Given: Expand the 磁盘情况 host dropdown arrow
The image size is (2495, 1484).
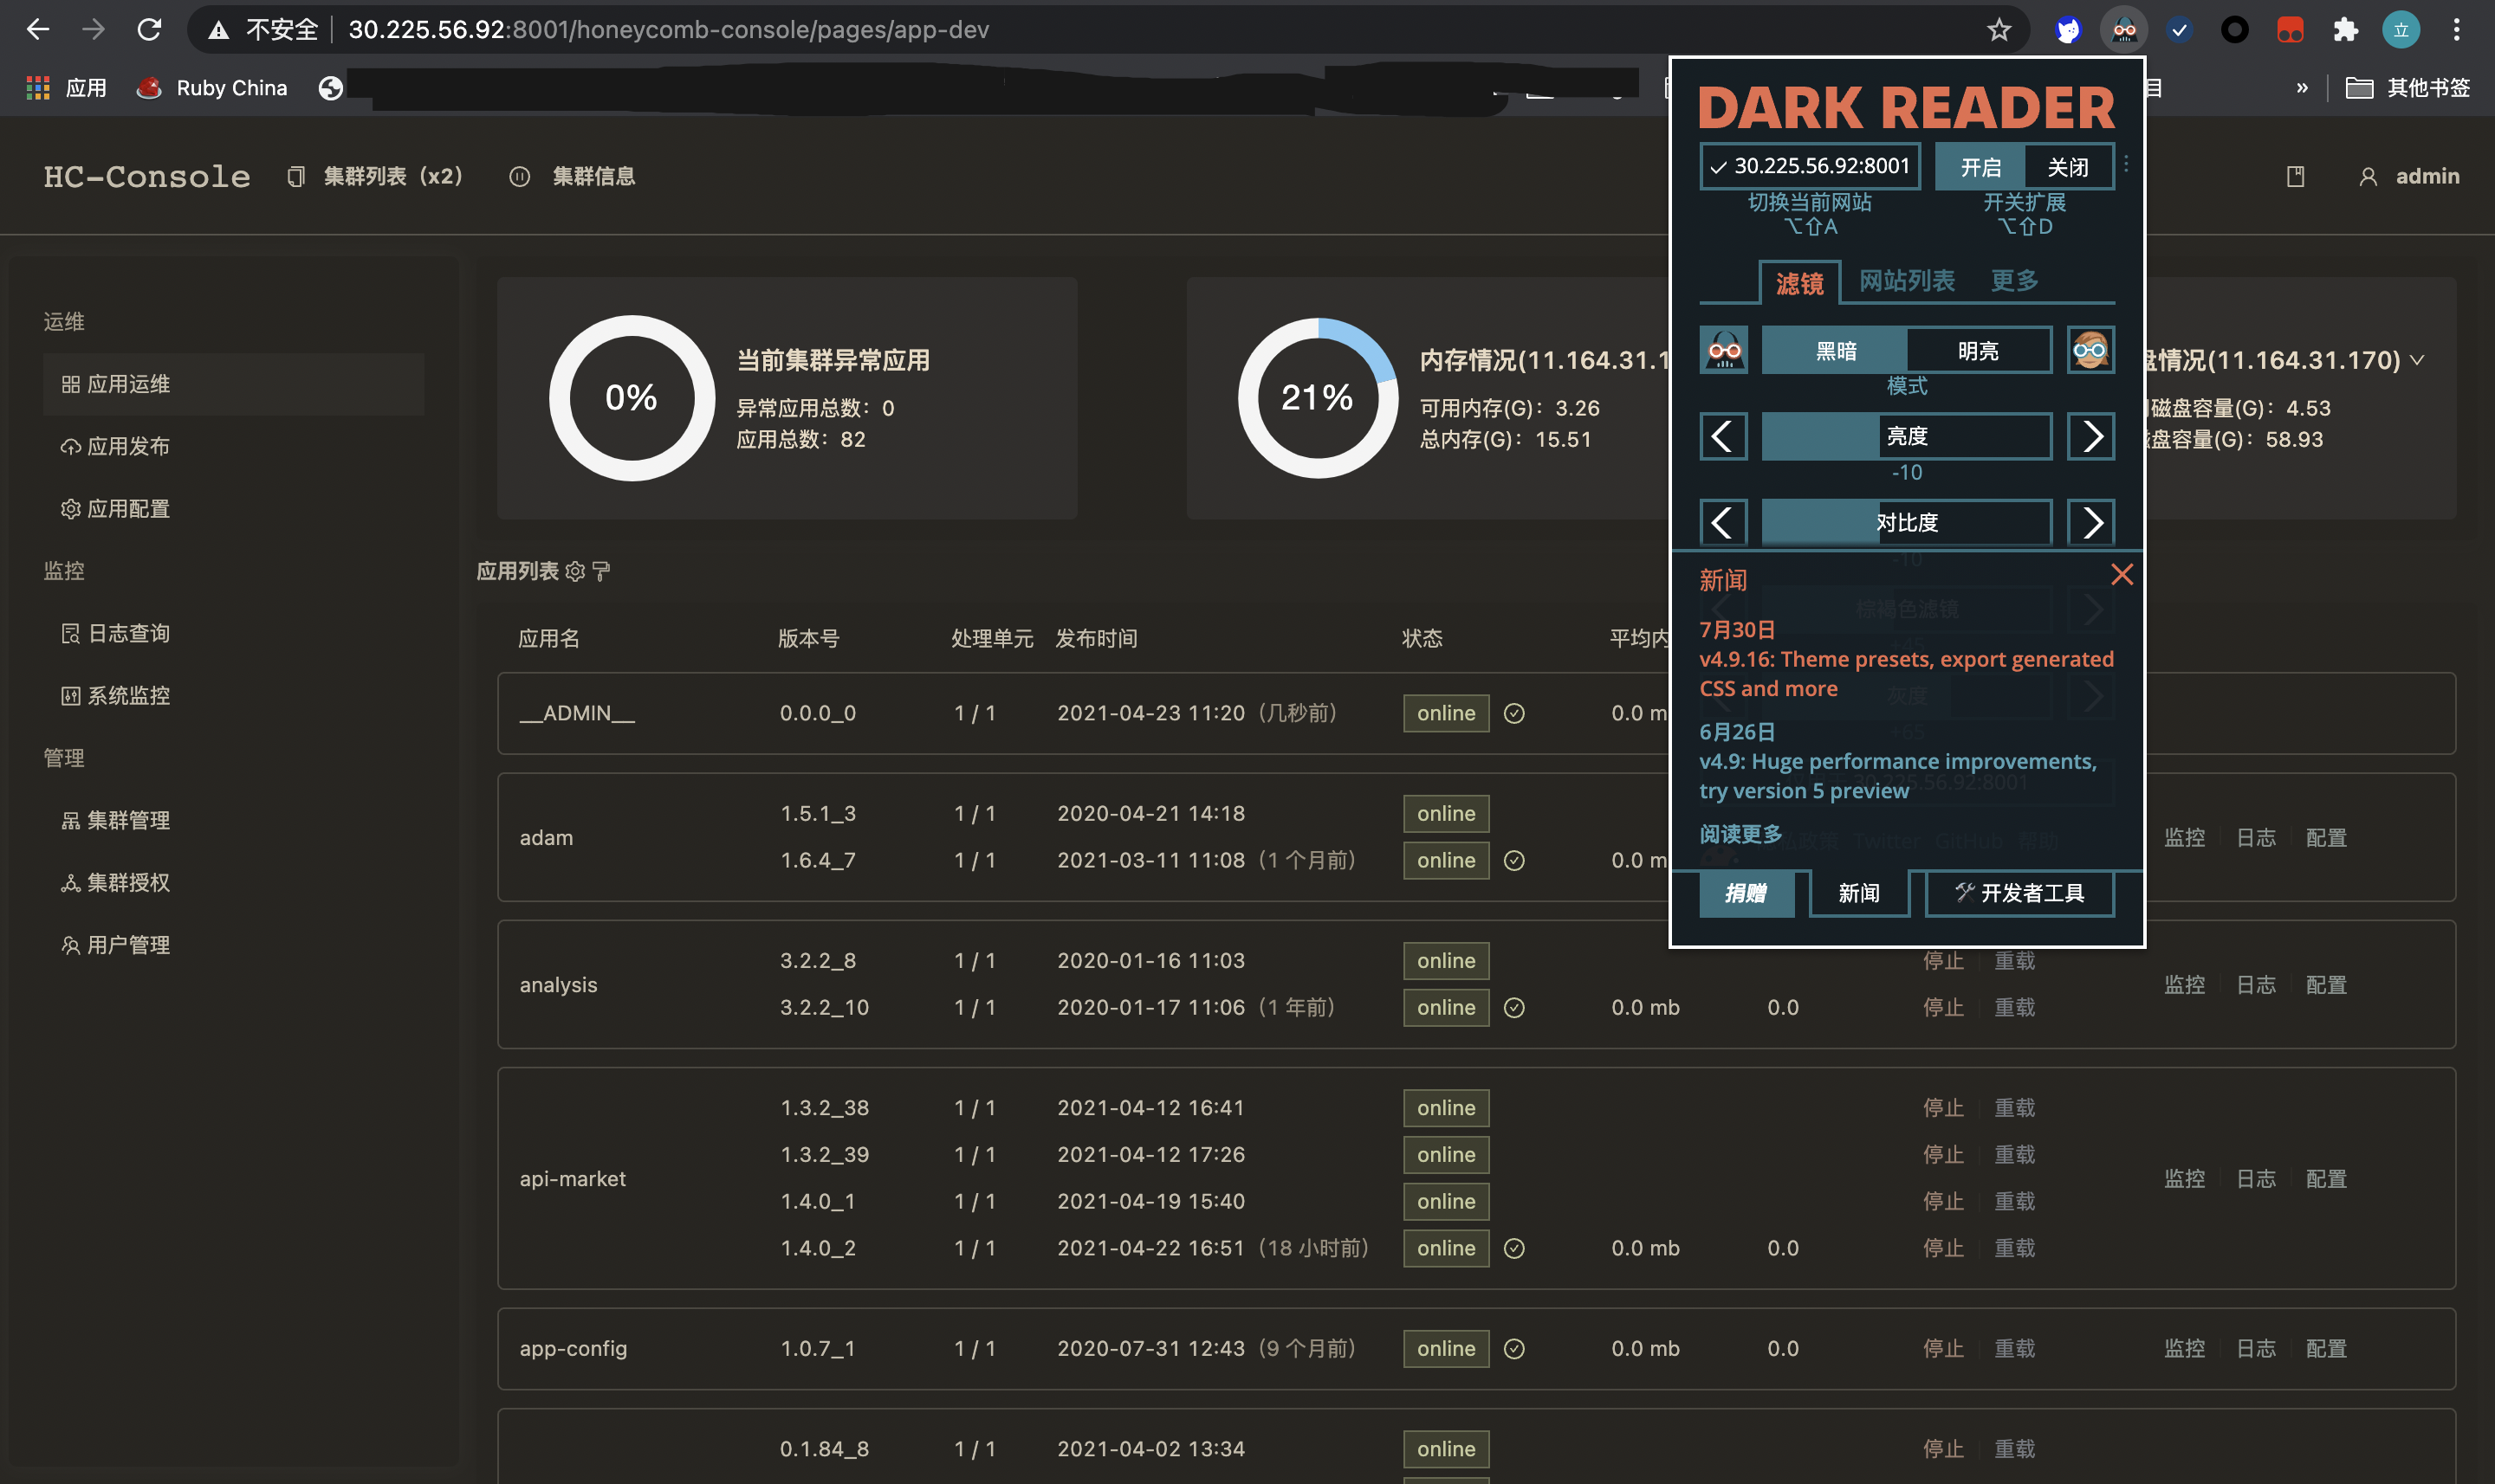Looking at the screenshot, I should click(2417, 360).
